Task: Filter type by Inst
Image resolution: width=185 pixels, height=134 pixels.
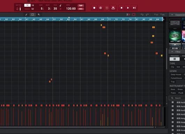Action: pos(178,67)
